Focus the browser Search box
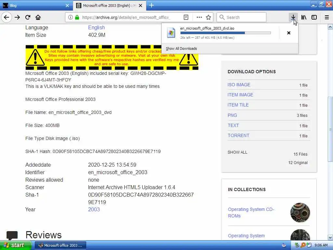 pos(241,18)
